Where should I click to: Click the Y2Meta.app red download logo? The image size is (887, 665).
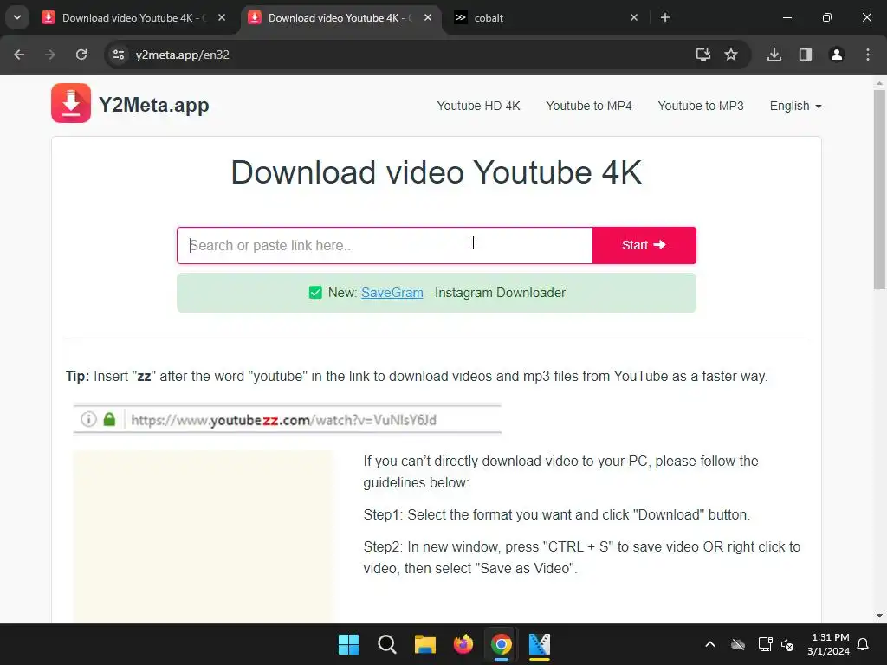click(x=71, y=103)
